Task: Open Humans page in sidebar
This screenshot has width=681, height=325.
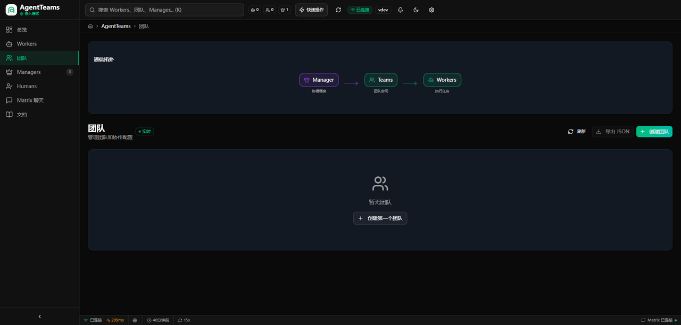Action: pyautogui.click(x=39, y=86)
